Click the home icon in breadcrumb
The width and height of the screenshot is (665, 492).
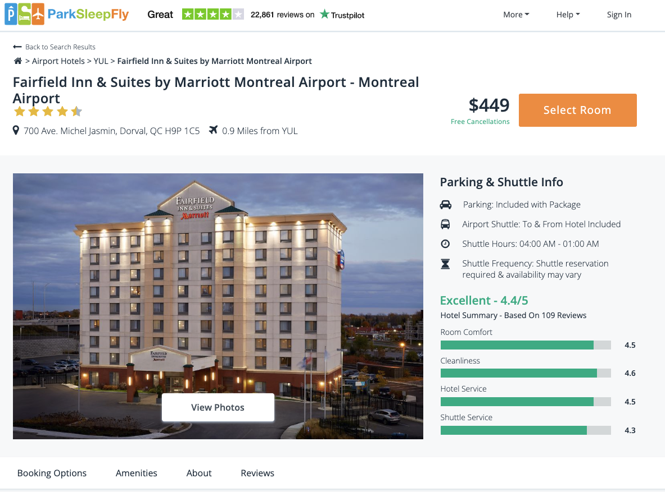18,61
